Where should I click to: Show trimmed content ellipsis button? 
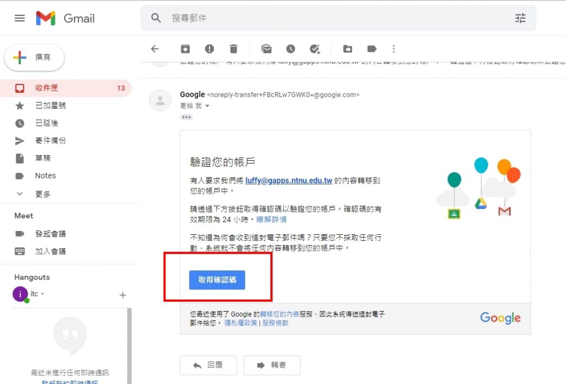[186, 117]
